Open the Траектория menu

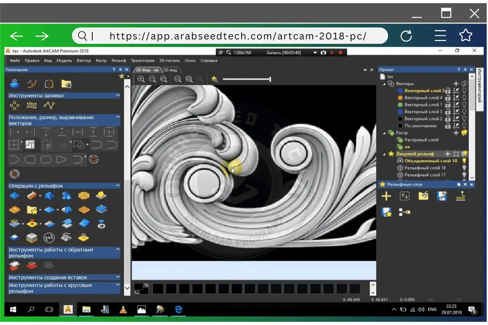(x=143, y=61)
